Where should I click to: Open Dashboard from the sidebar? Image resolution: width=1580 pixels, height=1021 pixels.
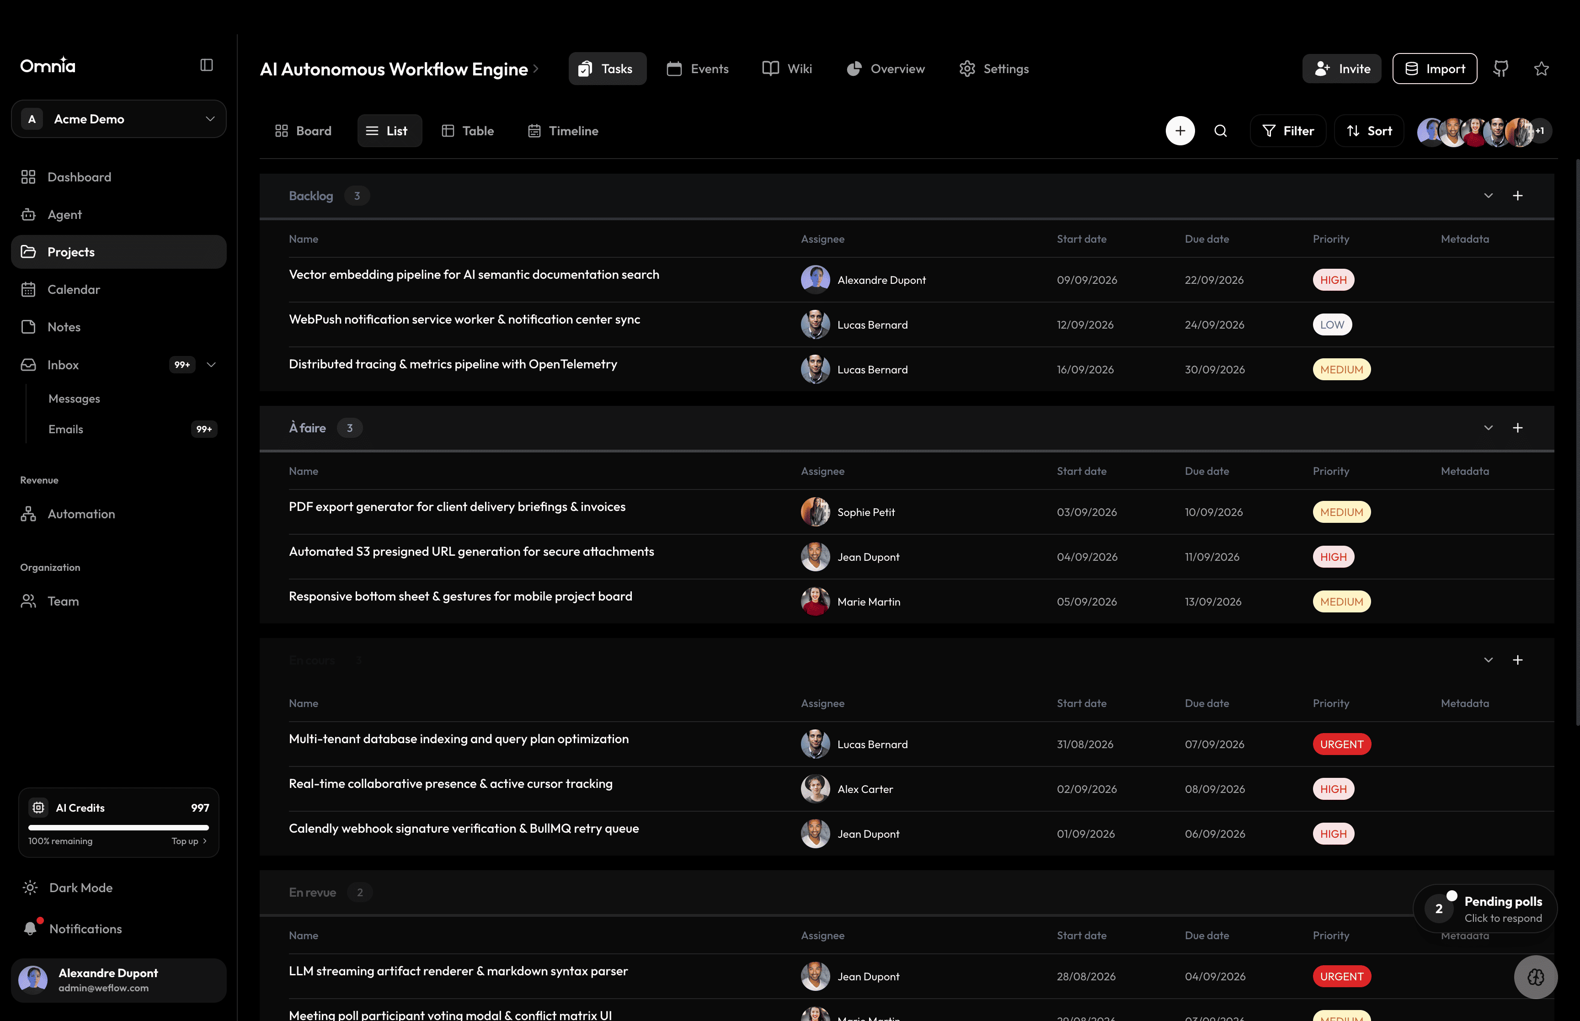pyautogui.click(x=119, y=177)
